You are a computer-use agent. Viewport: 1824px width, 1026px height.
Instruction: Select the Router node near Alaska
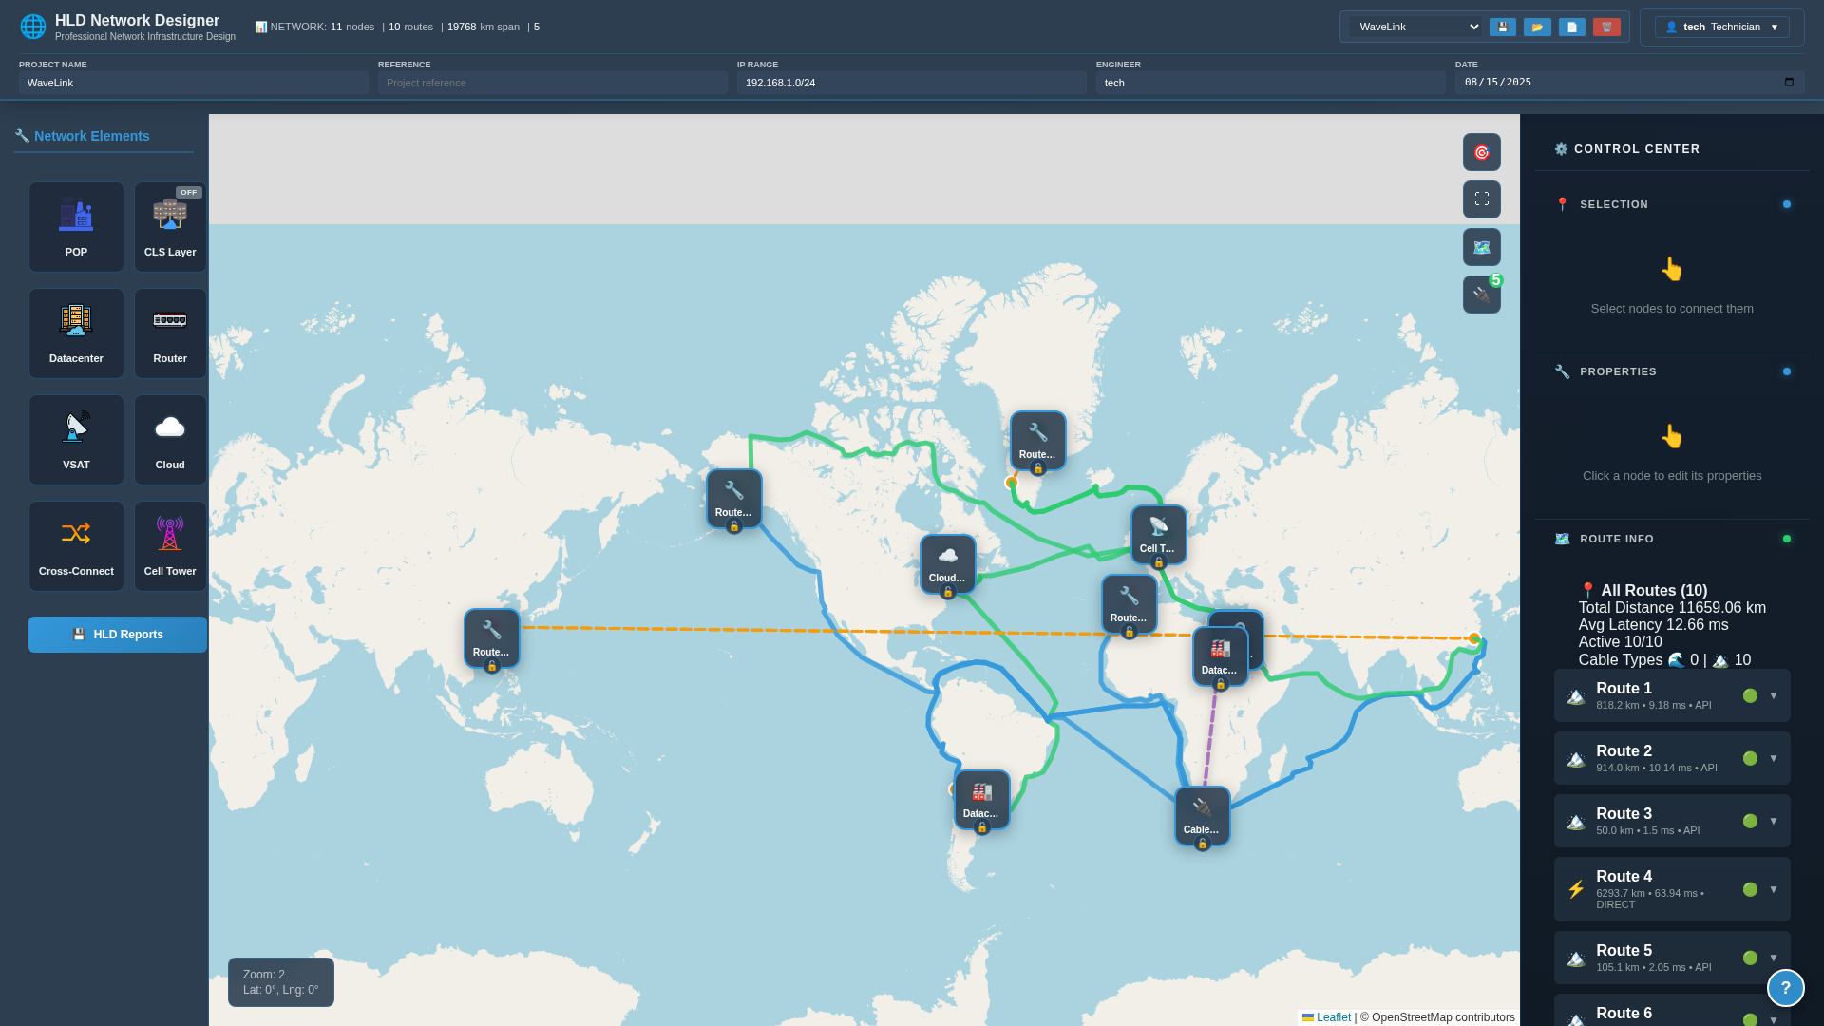coord(733,498)
